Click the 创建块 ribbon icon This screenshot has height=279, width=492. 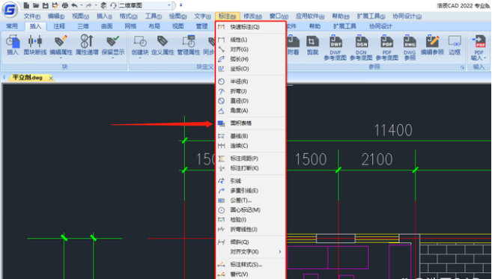(140, 46)
